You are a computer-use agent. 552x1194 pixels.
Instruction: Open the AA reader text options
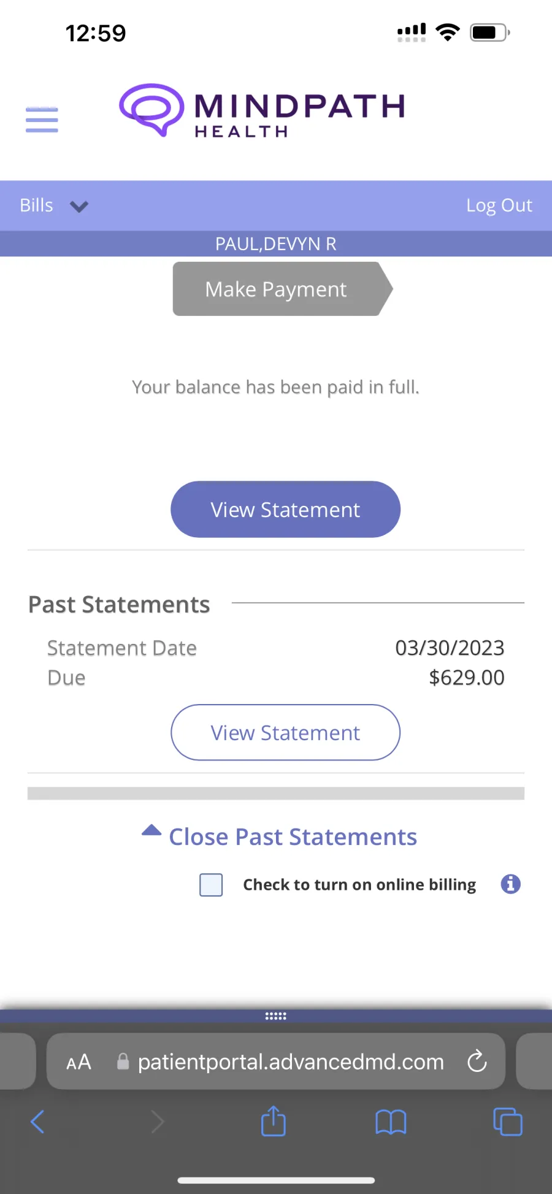(x=79, y=1062)
